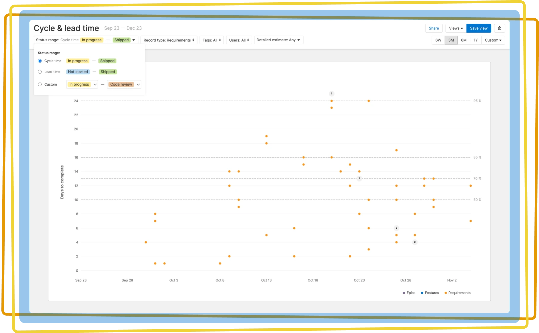The width and height of the screenshot is (539, 333).
Task: Click the Cycle & lead time page title
Action: click(66, 28)
